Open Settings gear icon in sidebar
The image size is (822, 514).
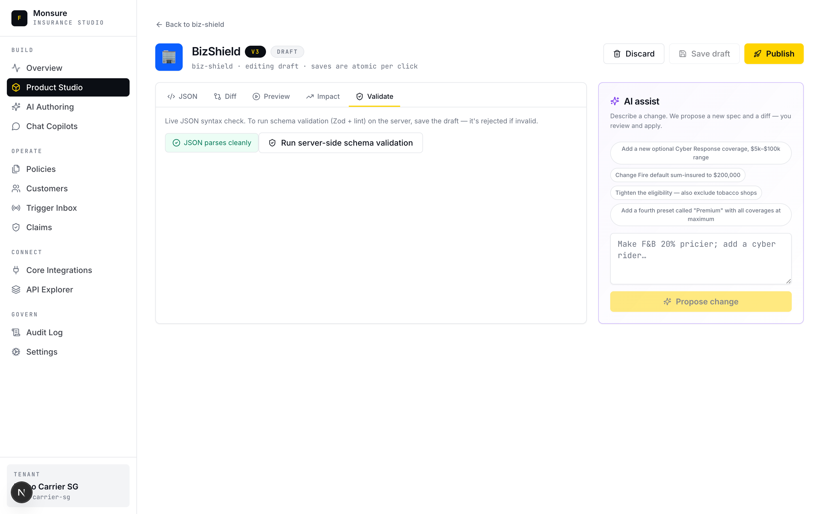click(16, 352)
